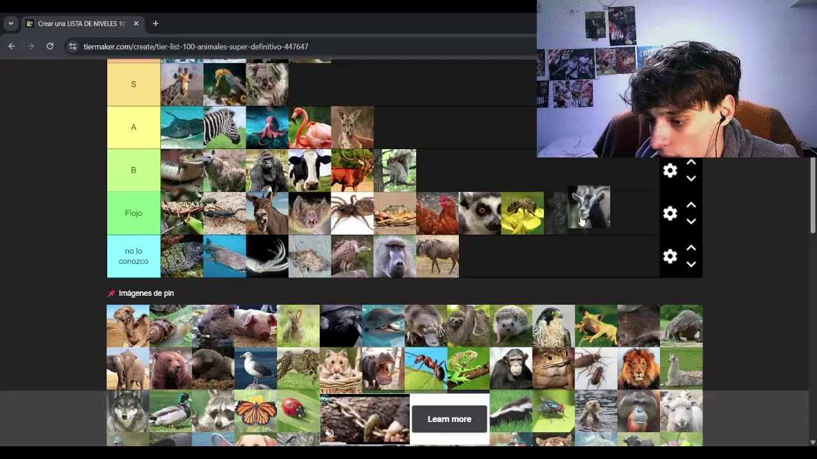The image size is (817, 459).
Task: Open the tab search dropdown arrow
Action: (x=11, y=24)
